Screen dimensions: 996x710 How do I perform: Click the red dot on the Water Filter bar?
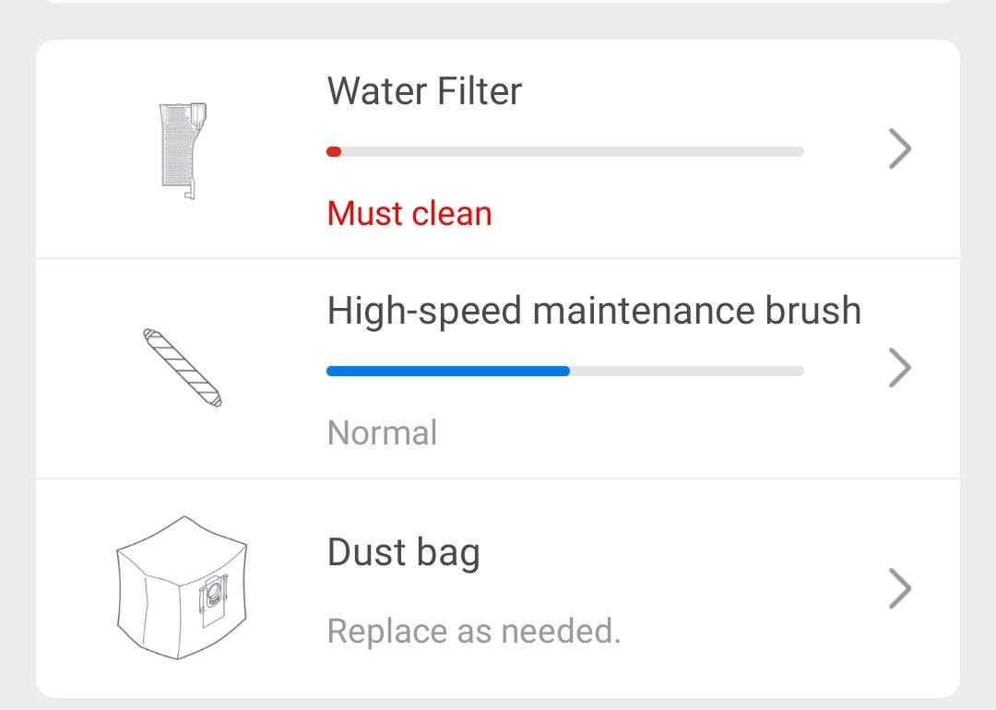tap(334, 151)
